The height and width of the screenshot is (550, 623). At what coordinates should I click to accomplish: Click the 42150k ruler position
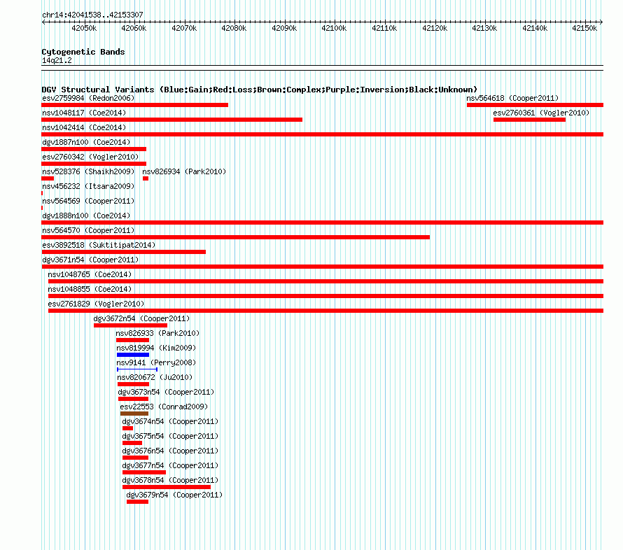coord(584,28)
